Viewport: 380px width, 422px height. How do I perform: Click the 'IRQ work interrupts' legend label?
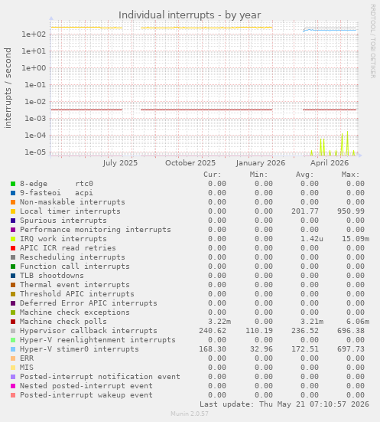pyautogui.click(x=63, y=239)
